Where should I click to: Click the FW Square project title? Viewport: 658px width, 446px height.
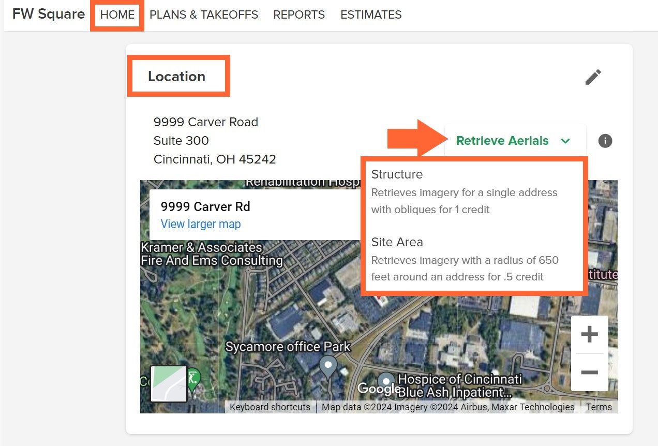pos(49,14)
